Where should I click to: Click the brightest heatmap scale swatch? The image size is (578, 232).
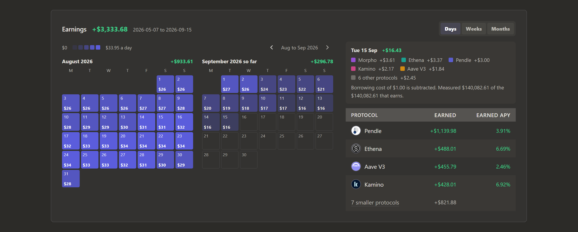(x=98, y=47)
